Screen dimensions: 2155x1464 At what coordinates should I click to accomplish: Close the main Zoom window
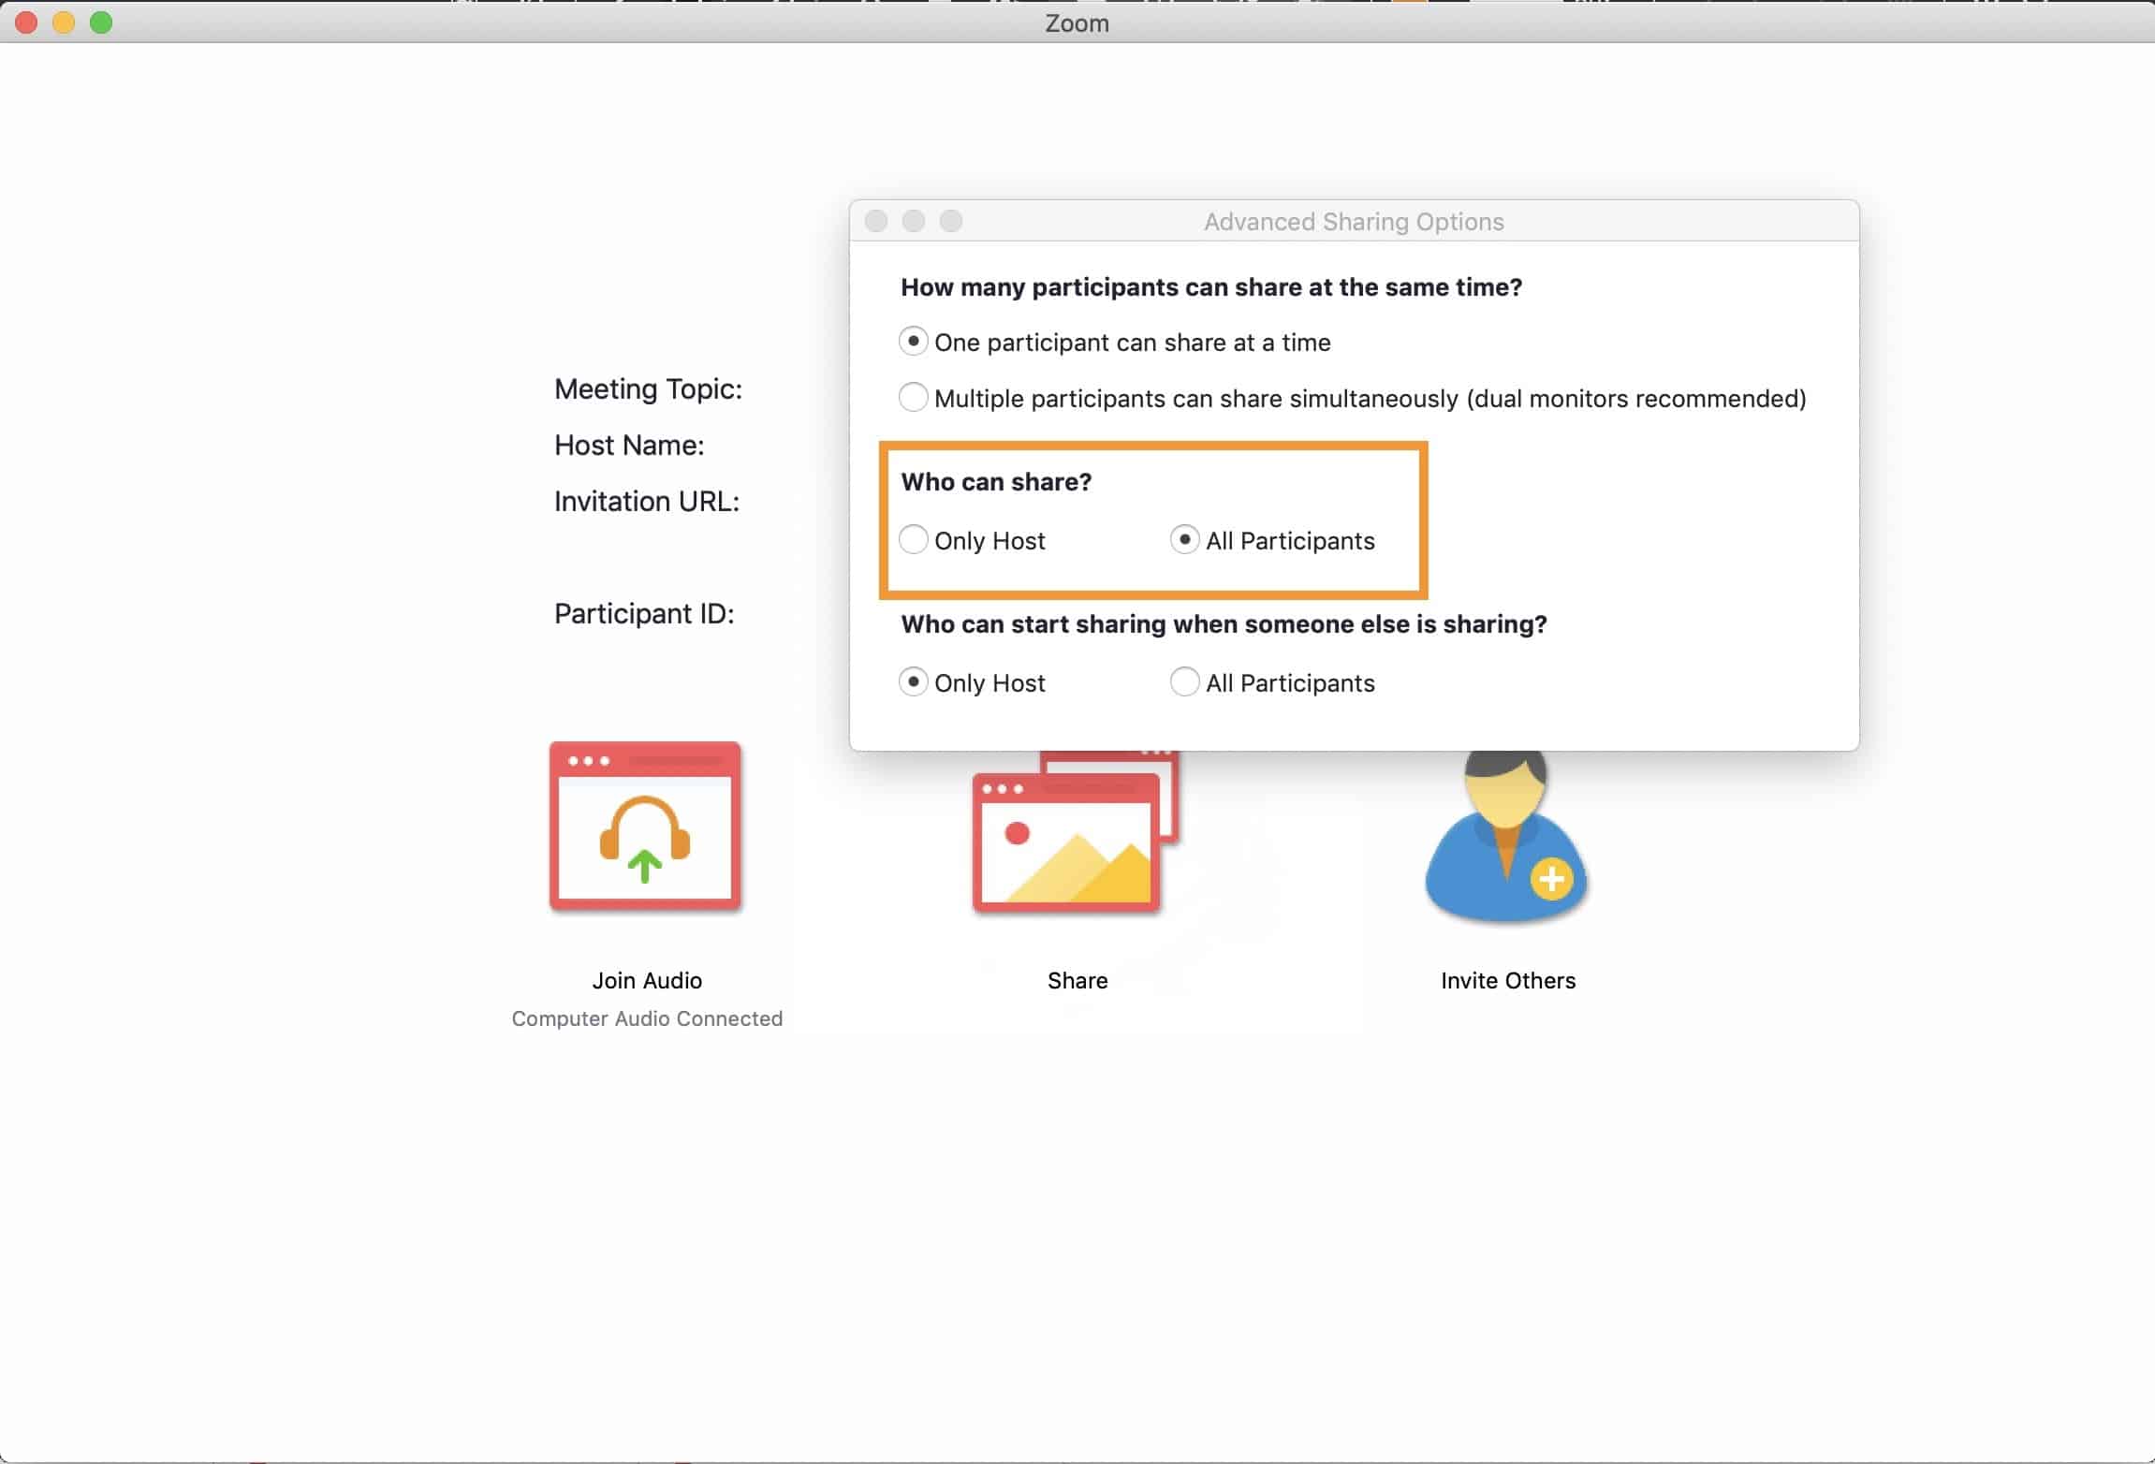(x=26, y=22)
